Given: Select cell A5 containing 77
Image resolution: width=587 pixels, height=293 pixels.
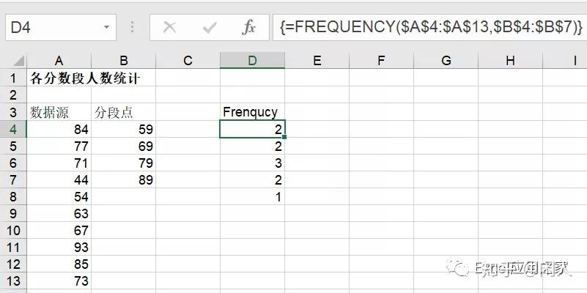Looking at the screenshot, I should [x=59, y=146].
